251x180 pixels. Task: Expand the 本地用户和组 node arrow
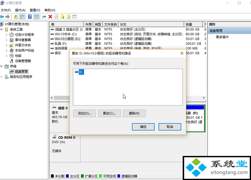click(x=6, y=51)
